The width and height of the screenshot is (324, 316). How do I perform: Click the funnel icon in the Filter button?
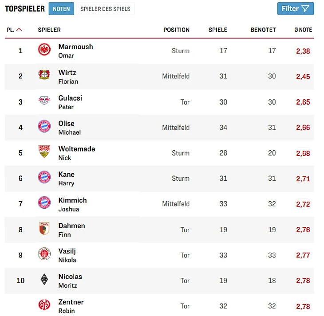pos(305,8)
